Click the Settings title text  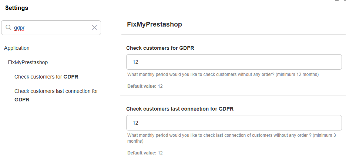(x=17, y=8)
